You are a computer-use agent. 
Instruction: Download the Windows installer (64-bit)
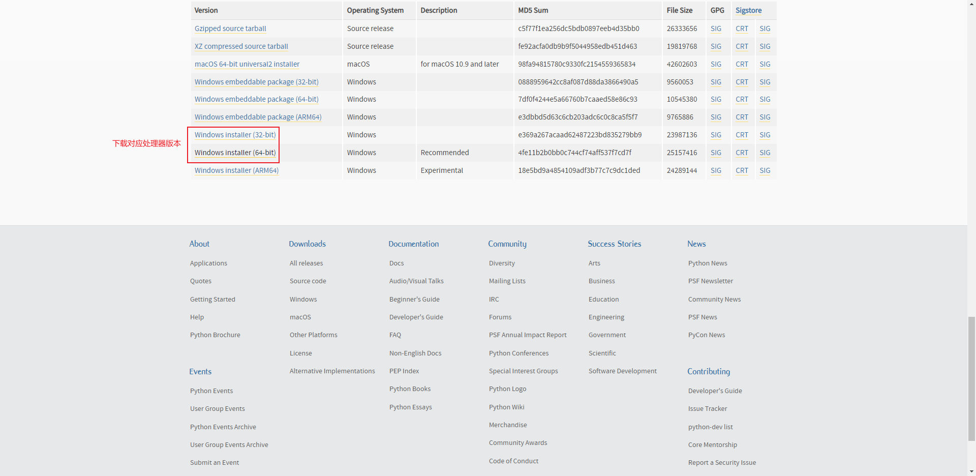[x=235, y=153]
